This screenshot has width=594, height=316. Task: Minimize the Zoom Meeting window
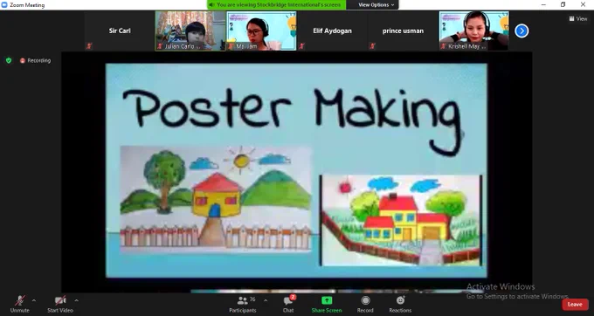click(543, 4)
